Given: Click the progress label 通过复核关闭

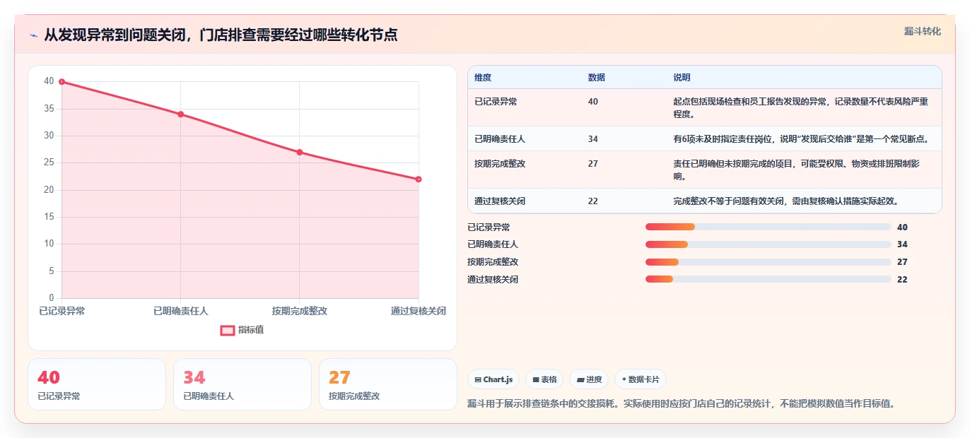Looking at the screenshot, I should click(493, 280).
